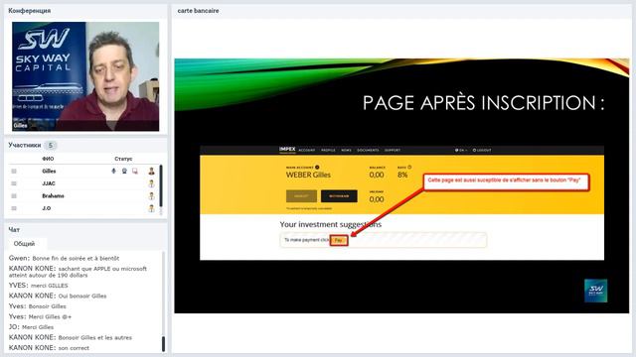The width and height of the screenshot is (636, 357).
Task: Click the chat message 'Merci Gilles @+'
Action: pyautogui.click(x=50, y=317)
